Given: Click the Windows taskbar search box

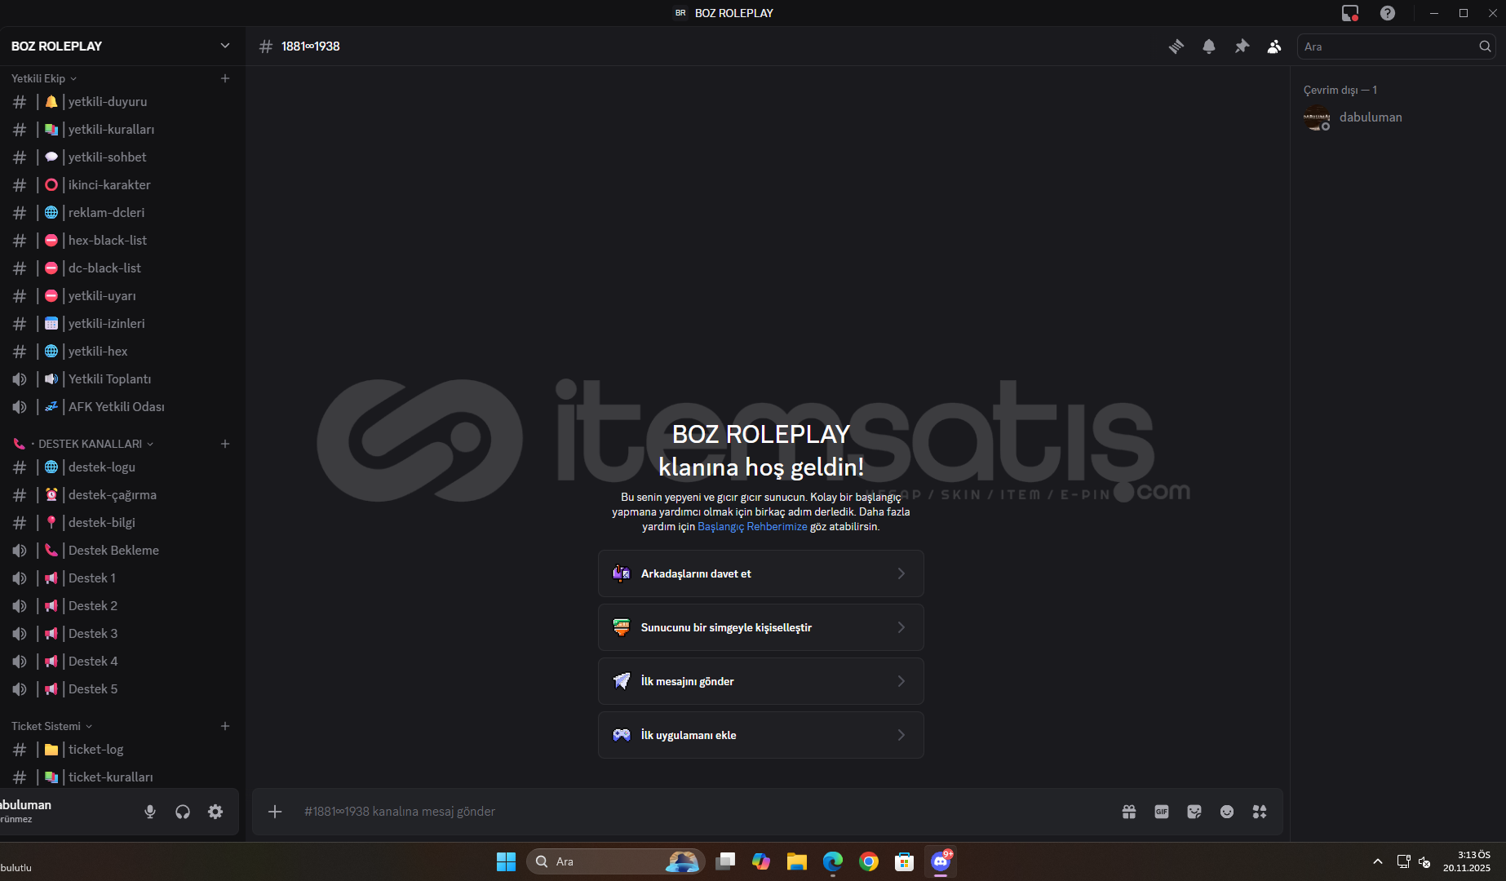Looking at the screenshot, I should tap(616, 861).
